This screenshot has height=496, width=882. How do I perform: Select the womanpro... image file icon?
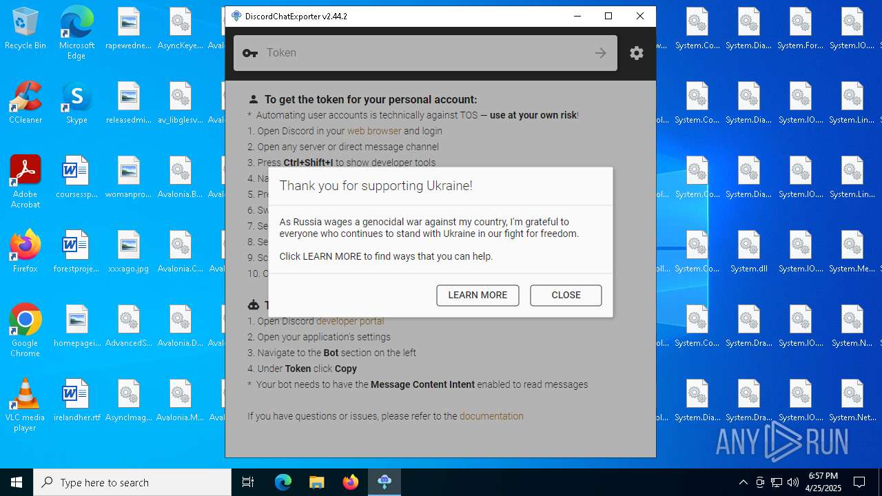(129, 178)
